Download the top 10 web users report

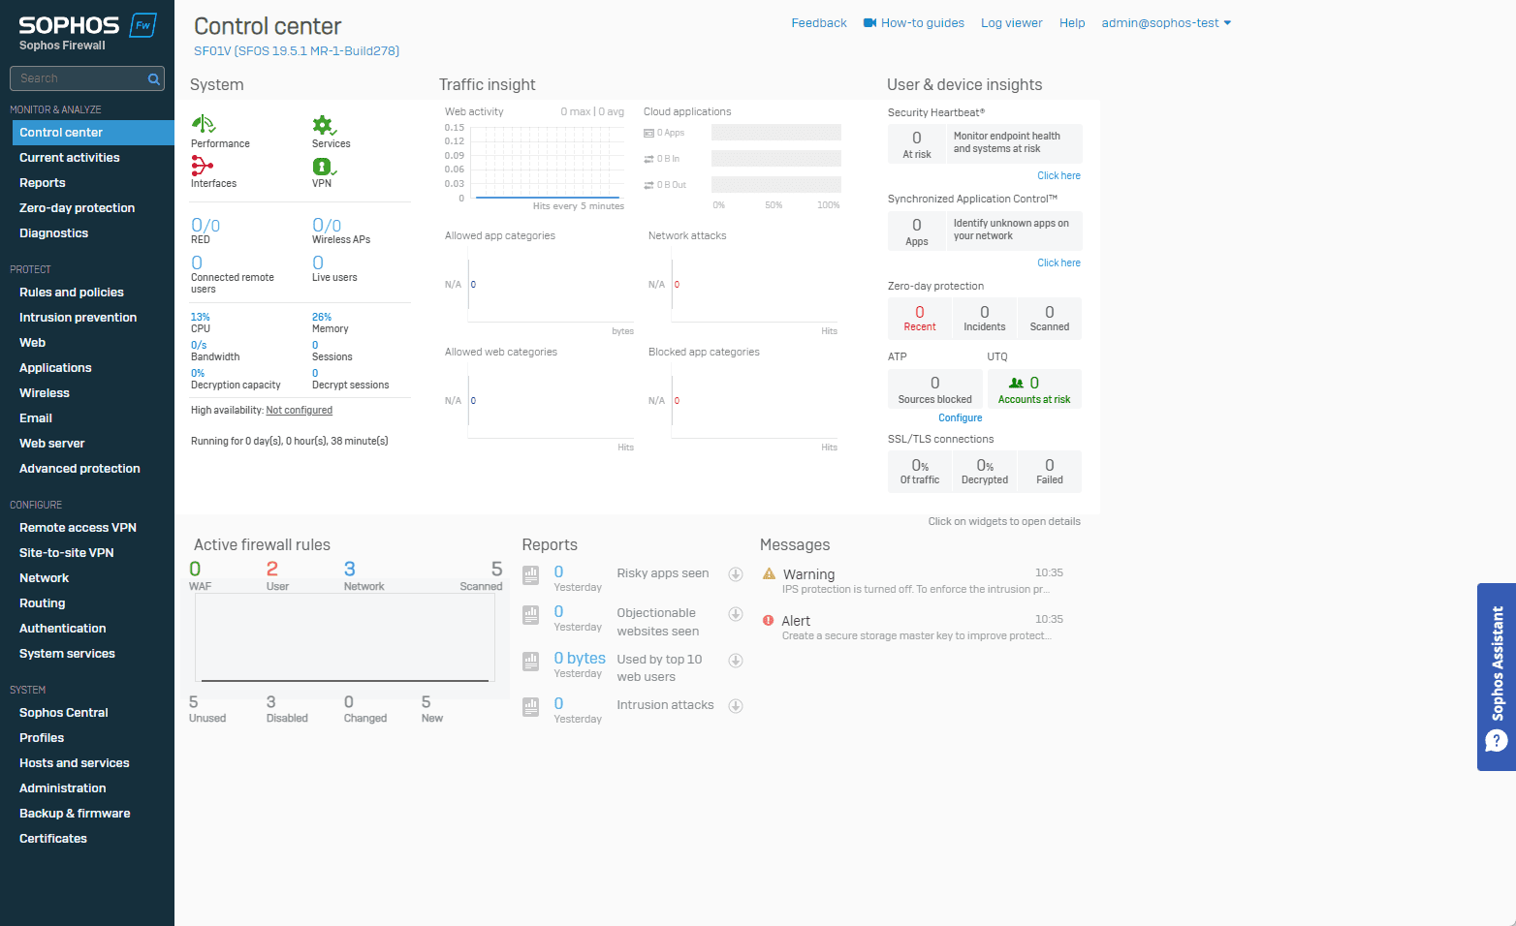click(x=736, y=661)
